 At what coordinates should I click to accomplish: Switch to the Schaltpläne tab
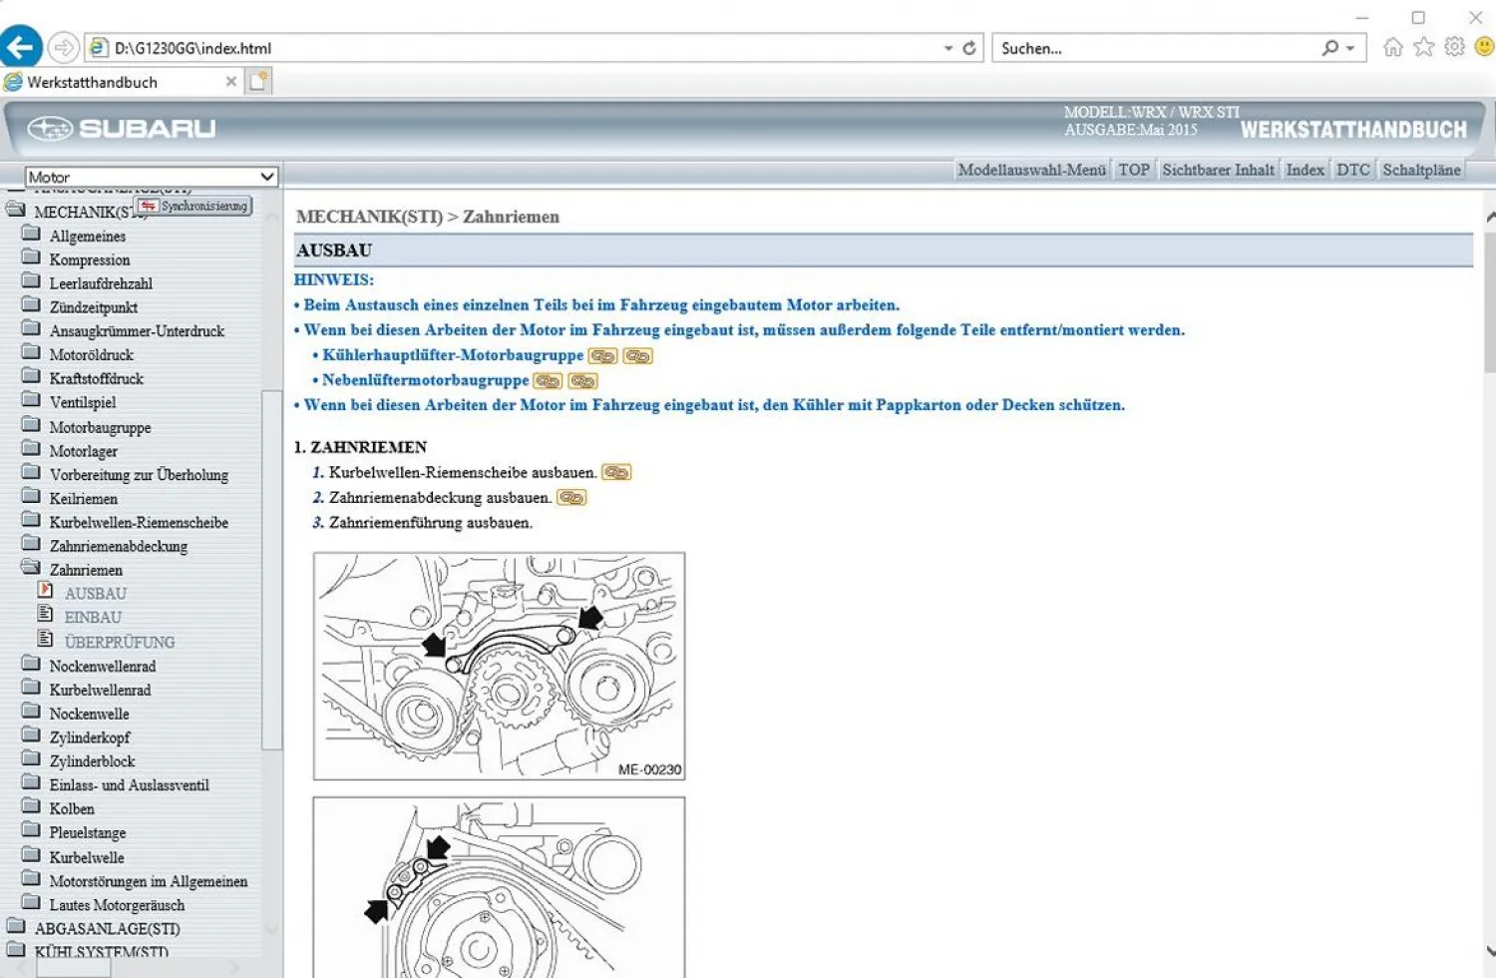(1420, 169)
